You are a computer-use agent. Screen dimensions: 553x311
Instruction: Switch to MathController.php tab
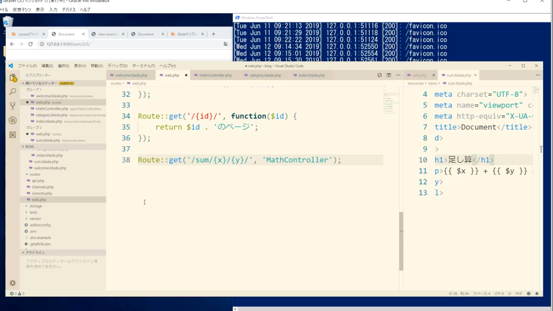[215, 75]
